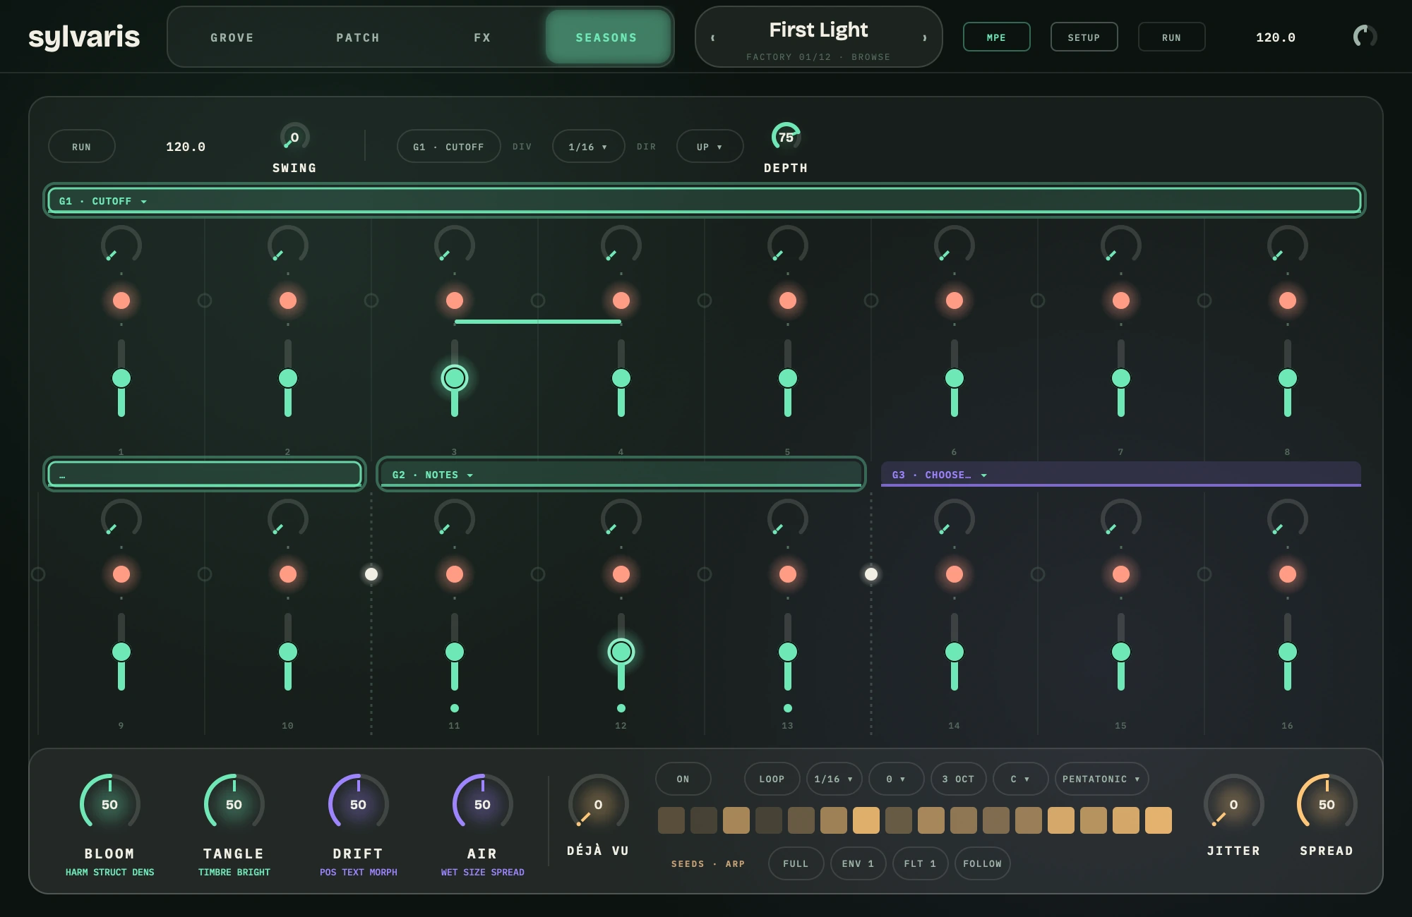This screenshot has width=1412, height=917.
Task: Toggle step 6 on/off dot
Action: click(955, 300)
